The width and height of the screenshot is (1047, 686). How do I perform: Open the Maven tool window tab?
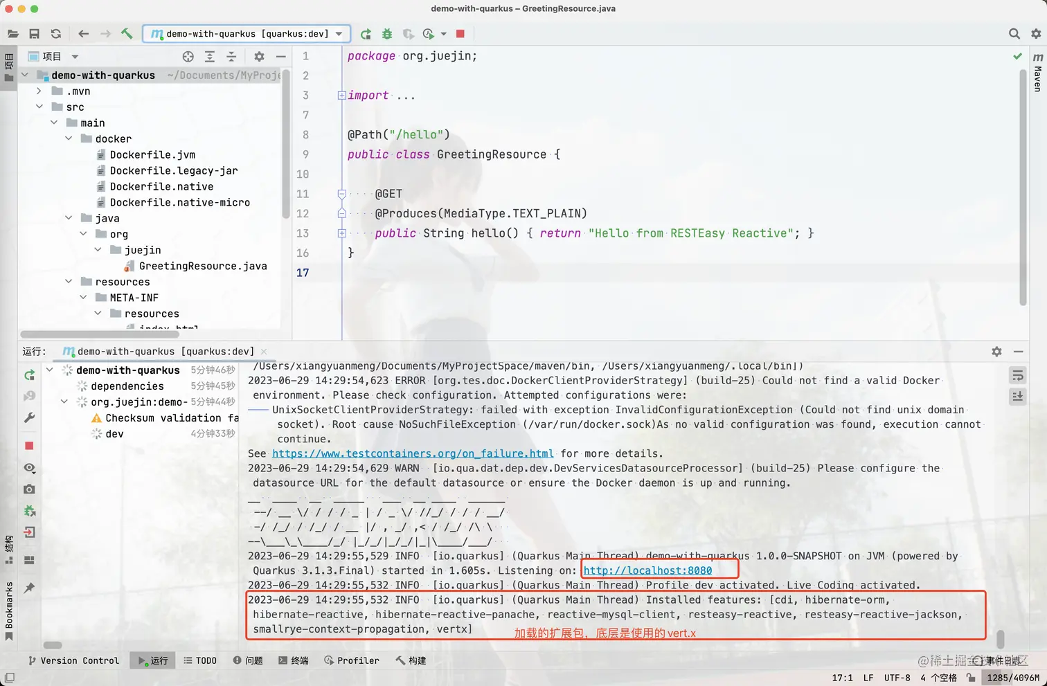(x=1037, y=72)
